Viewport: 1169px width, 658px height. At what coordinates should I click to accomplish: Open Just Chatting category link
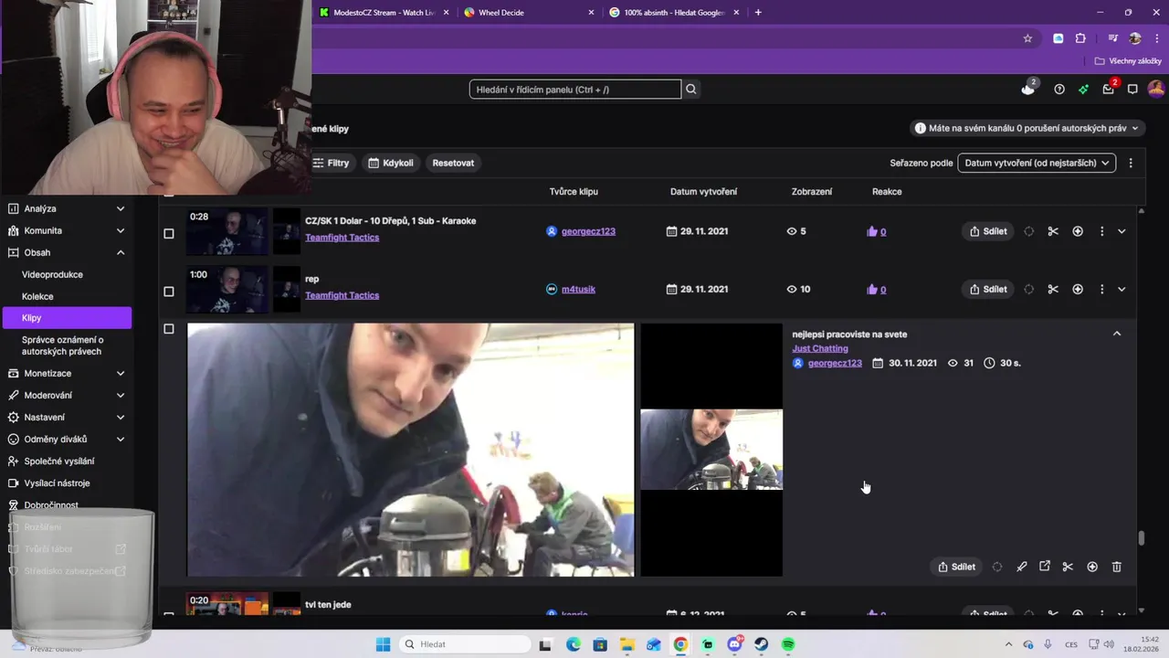pos(820,348)
